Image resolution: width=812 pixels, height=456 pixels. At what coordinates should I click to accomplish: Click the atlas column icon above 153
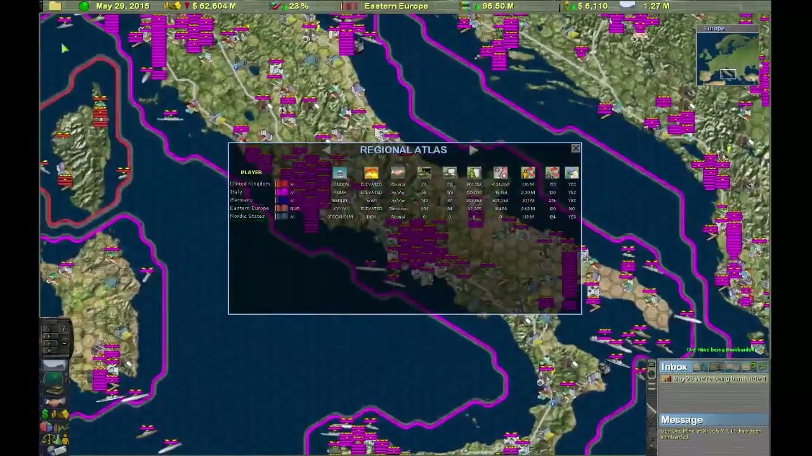pos(552,173)
